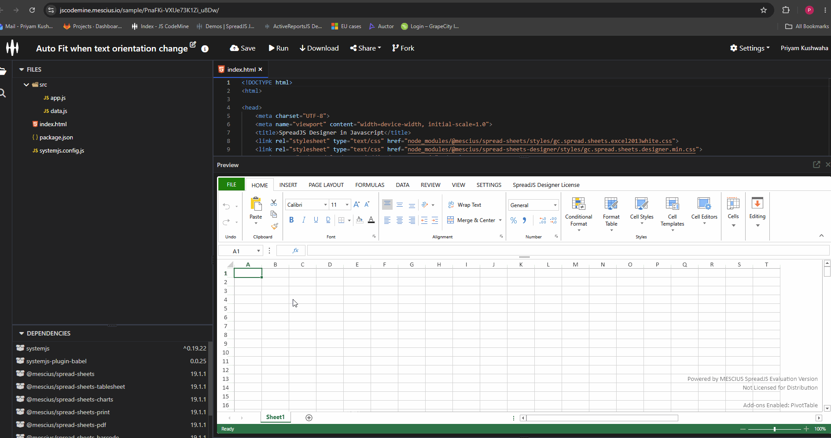Screen dimensions: 831x438
Task: Toggle Underline formatting
Action: click(x=316, y=220)
